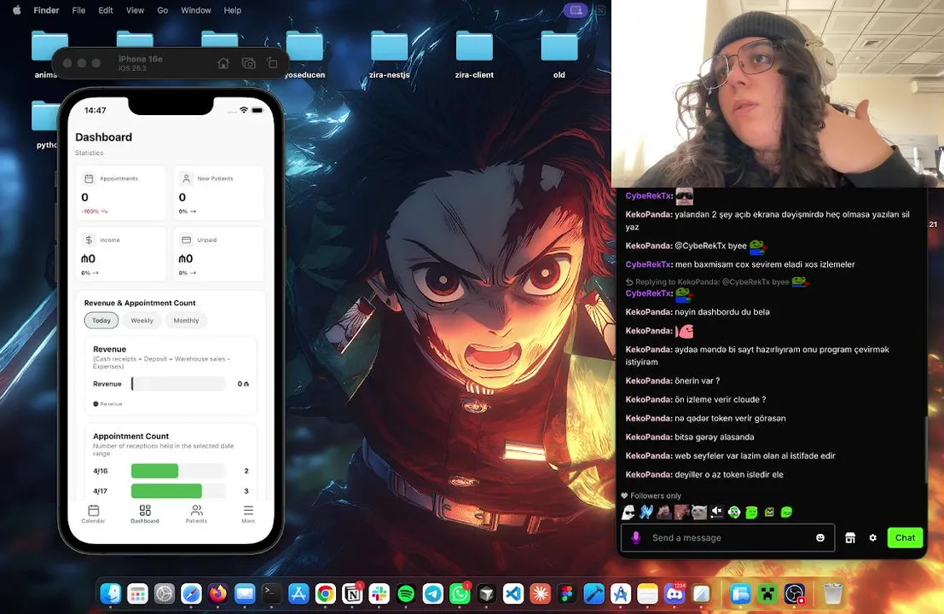This screenshot has width=944, height=614.
Task: Open the Unpaid statistics card
Action: 218,254
